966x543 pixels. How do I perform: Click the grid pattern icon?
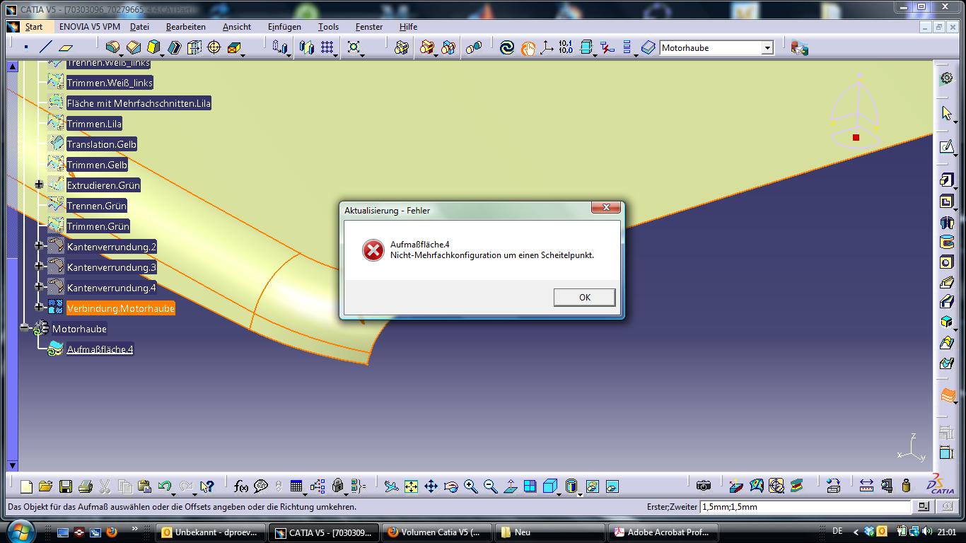pos(327,47)
